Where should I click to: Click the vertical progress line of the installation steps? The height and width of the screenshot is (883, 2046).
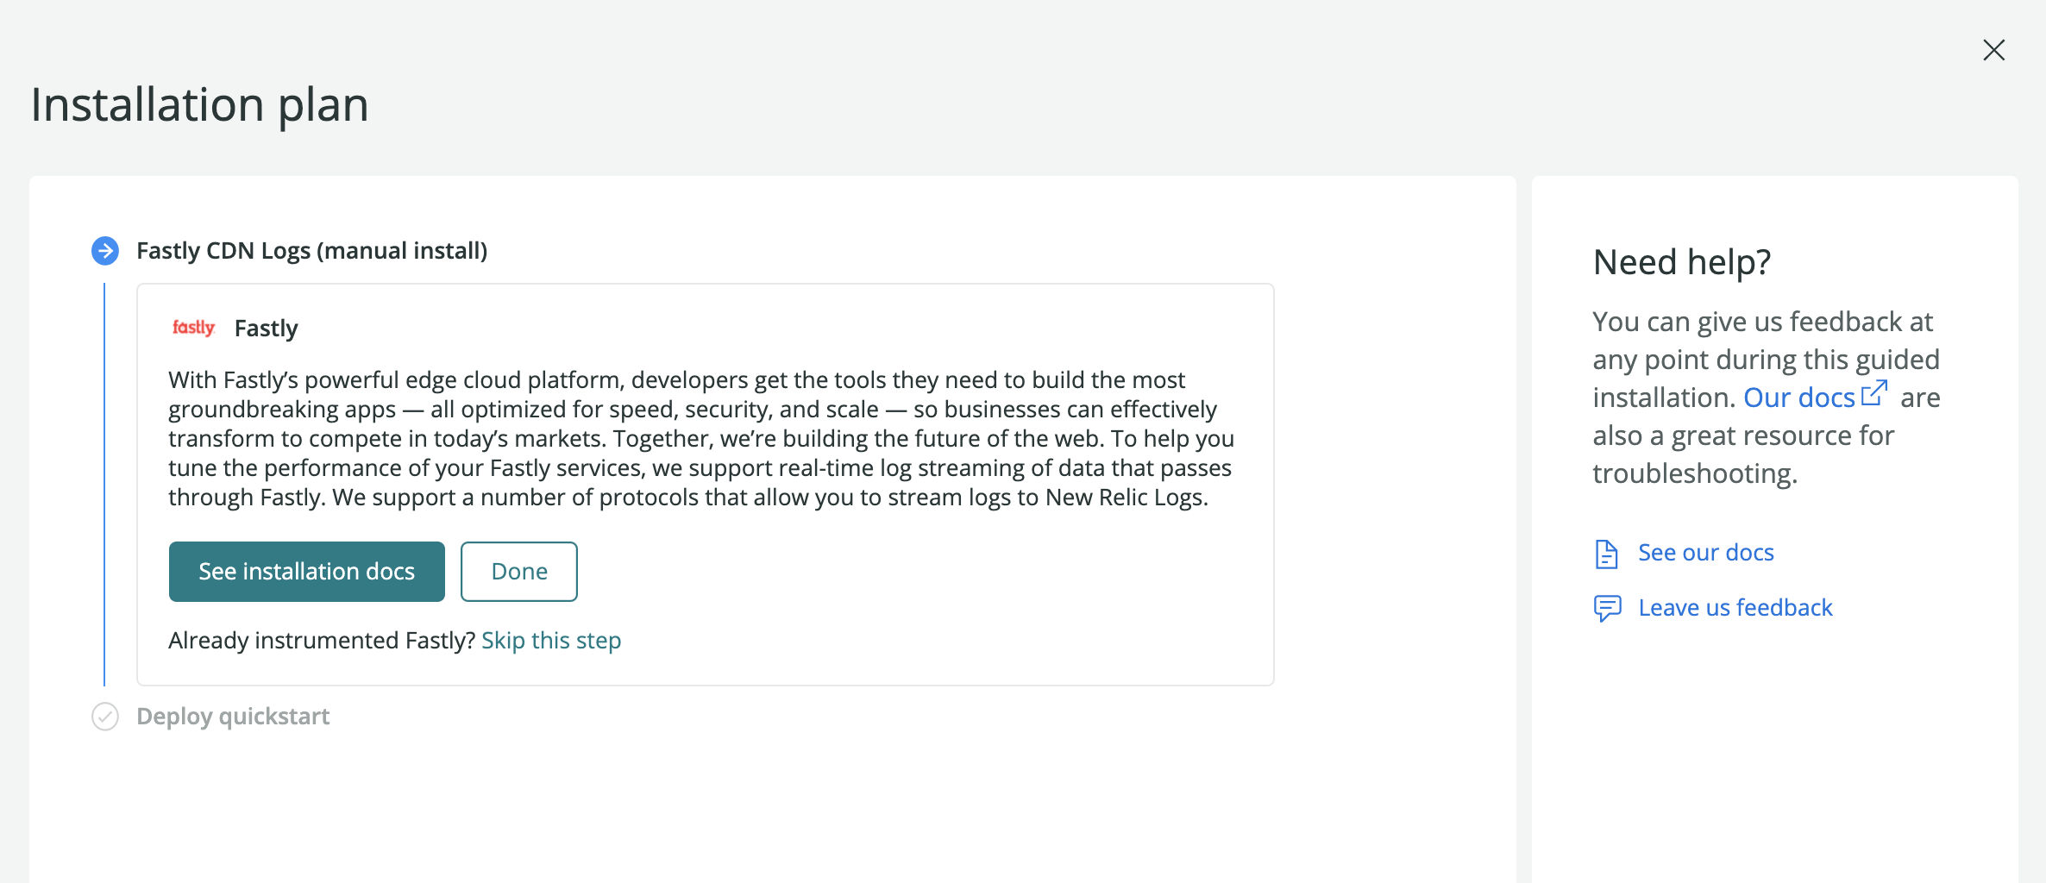pos(105,483)
